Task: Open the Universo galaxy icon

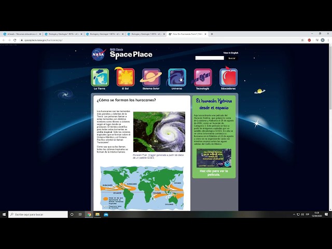Action: tap(177, 77)
